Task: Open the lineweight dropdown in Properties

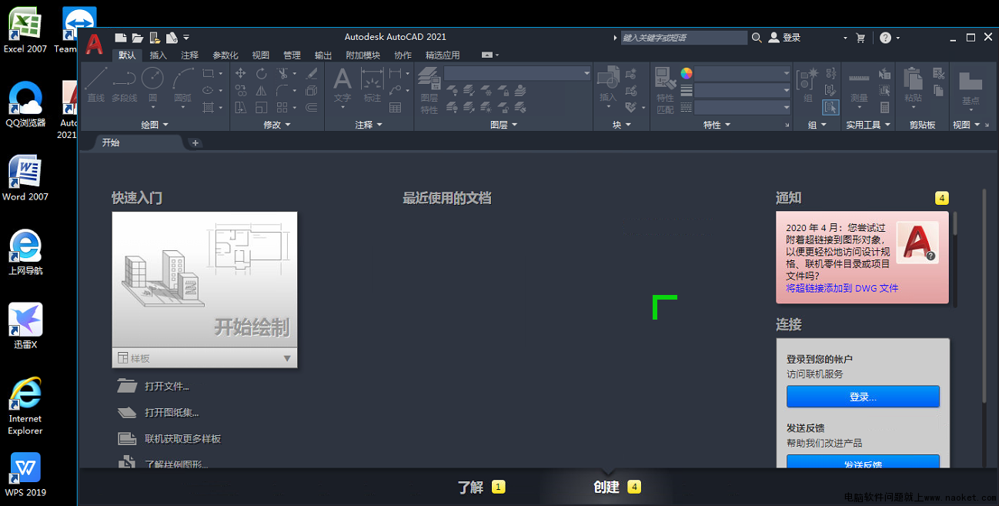Action: (743, 90)
